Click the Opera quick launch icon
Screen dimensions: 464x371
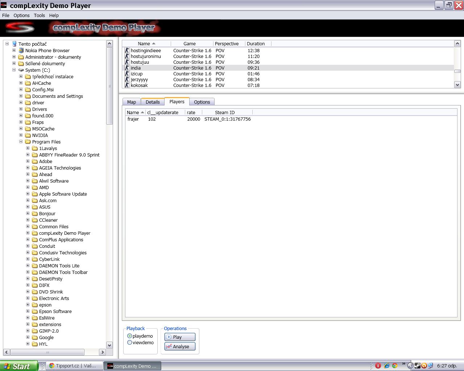click(378, 366)
